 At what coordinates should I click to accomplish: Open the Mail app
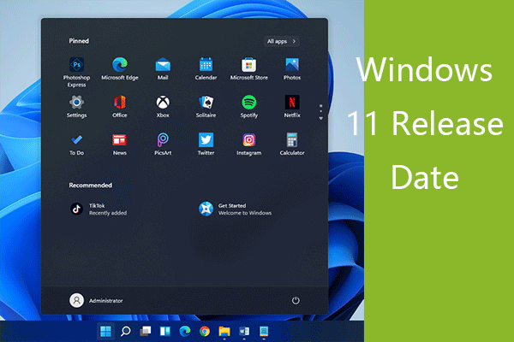[163, 68]
